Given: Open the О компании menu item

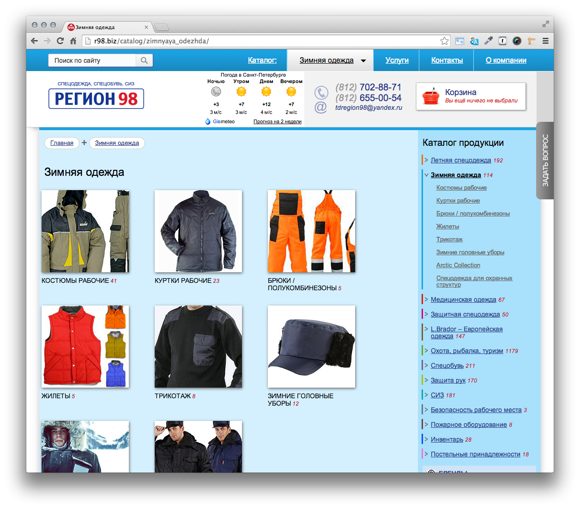Looking at the screenshot, I should (x=506, y=60).
